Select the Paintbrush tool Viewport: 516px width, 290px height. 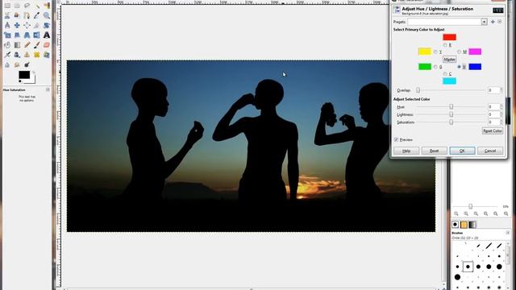pos(37,45)
